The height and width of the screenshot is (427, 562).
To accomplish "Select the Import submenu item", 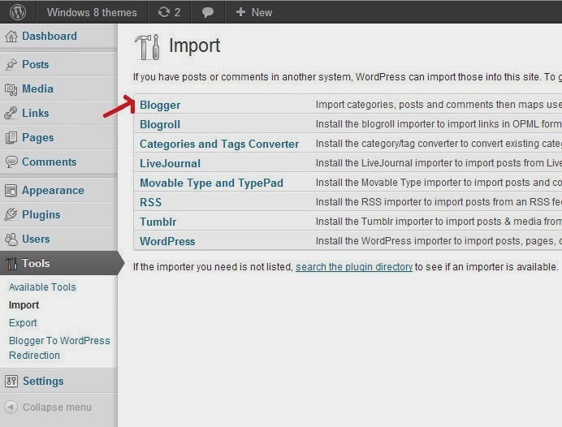I will pyautogui.click(x=24, y=305).
